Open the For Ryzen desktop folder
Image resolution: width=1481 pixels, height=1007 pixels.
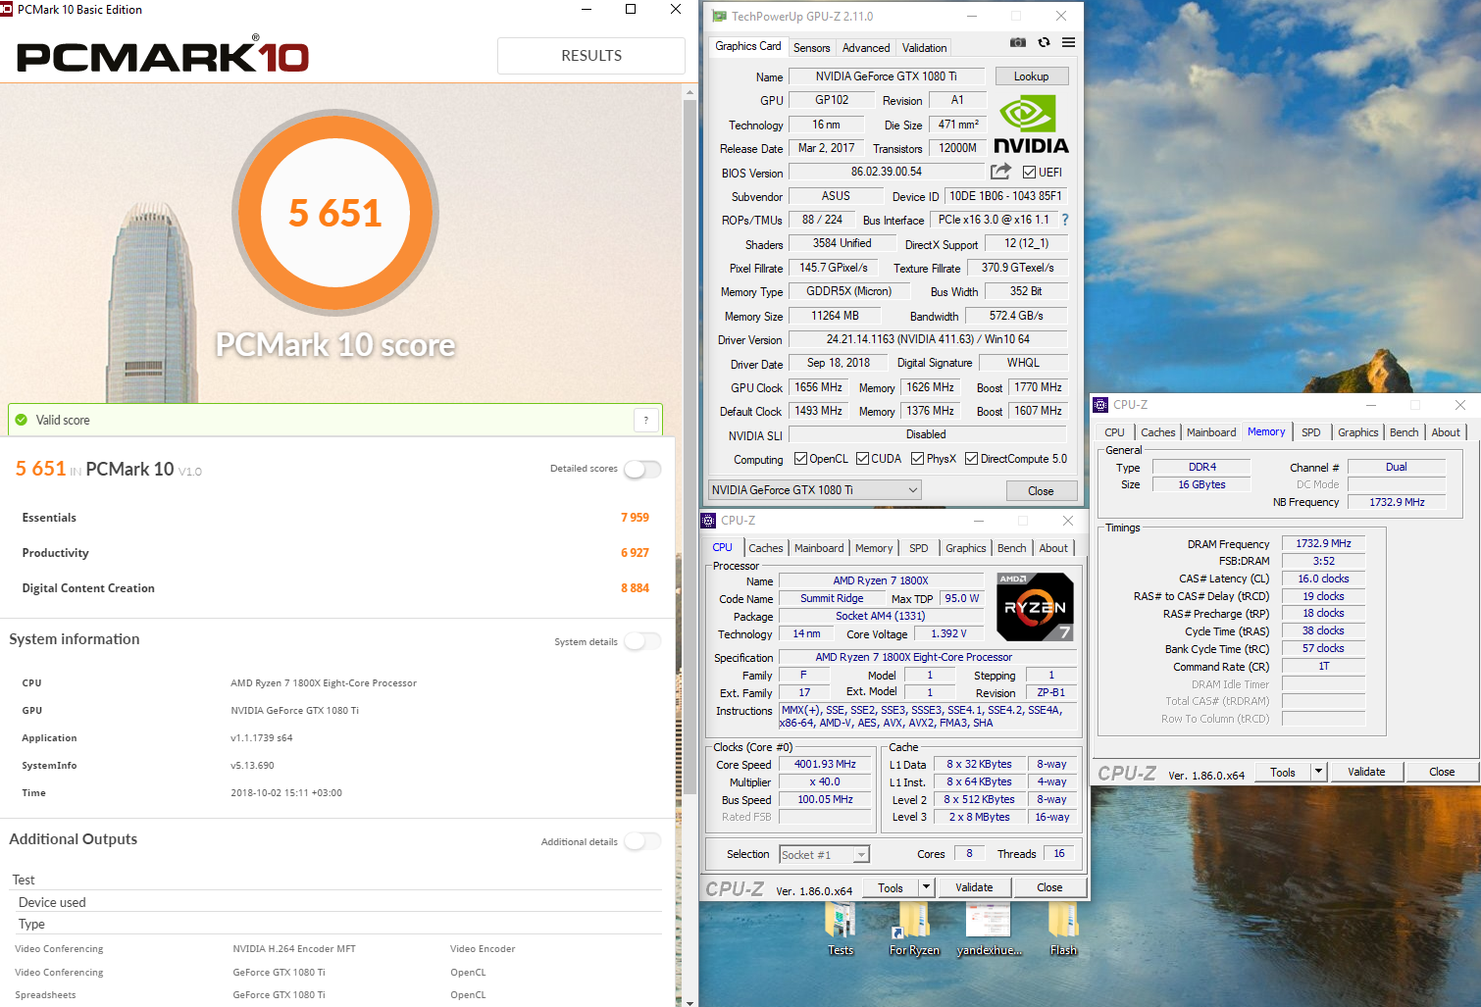coord(913,929)
